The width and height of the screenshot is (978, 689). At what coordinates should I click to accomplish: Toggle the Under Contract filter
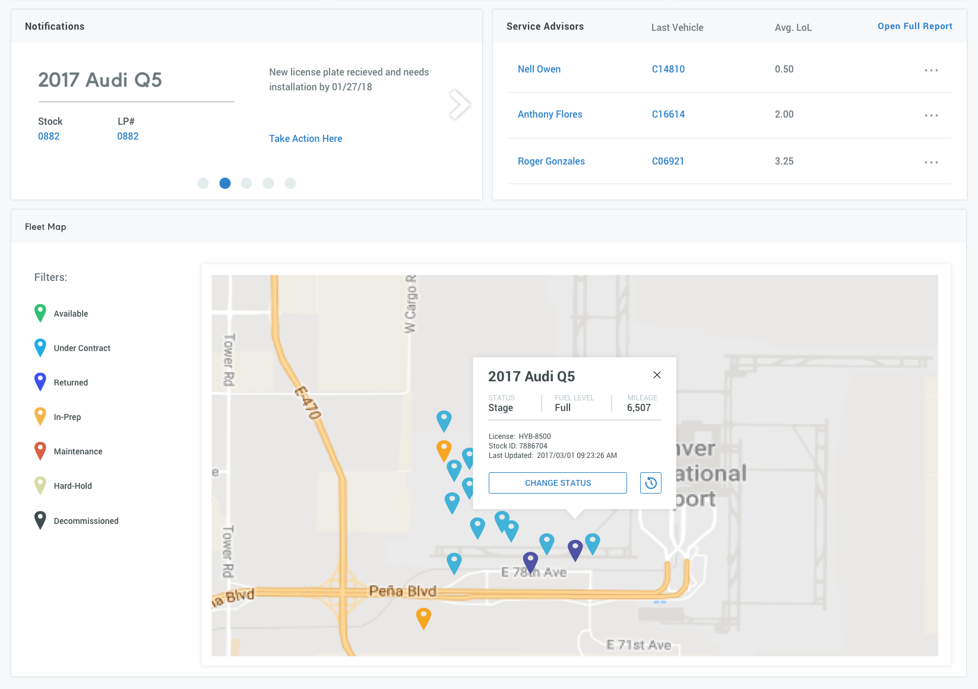tap(82, 348)
